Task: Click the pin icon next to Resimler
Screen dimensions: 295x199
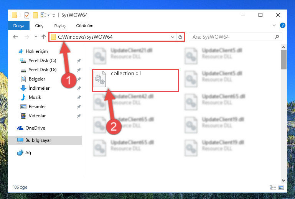Action: [79, 107]
